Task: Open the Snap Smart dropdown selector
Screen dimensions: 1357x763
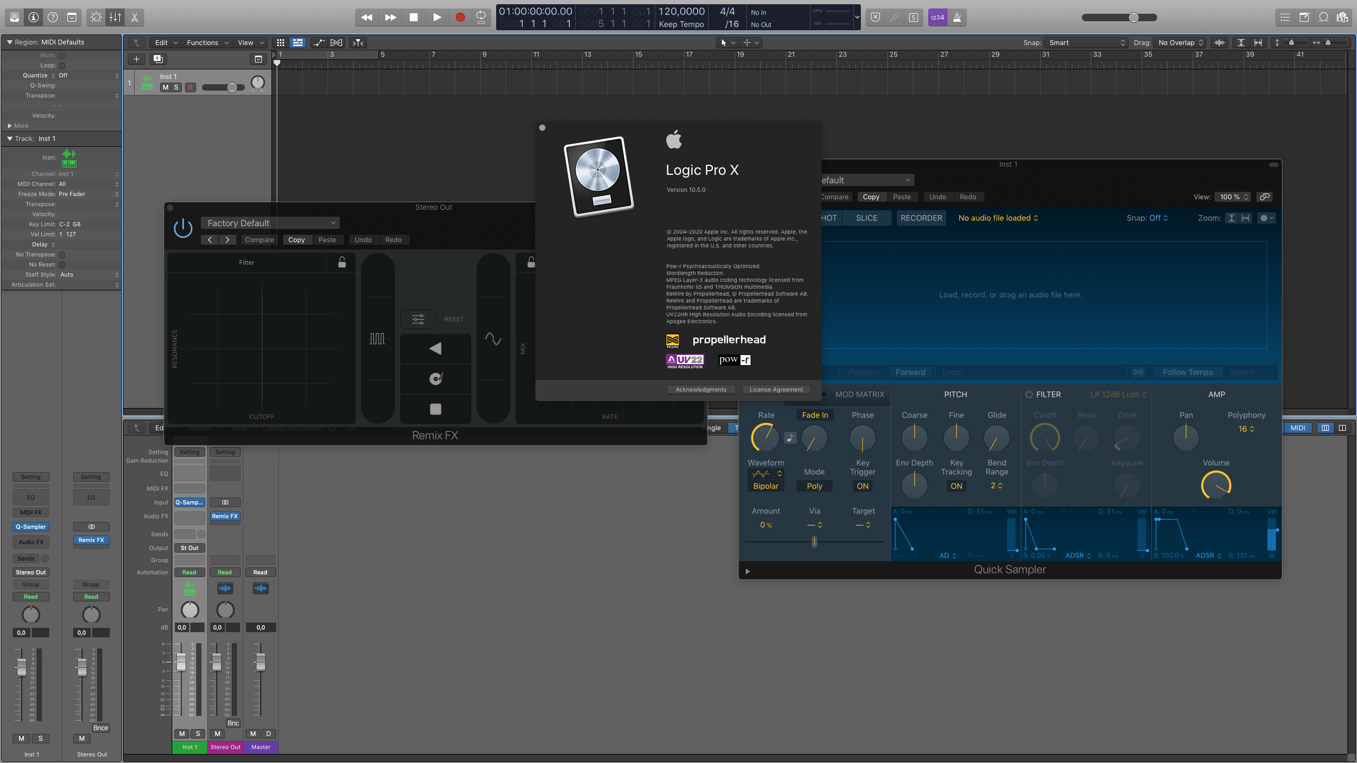Action: click(1084, 43)
